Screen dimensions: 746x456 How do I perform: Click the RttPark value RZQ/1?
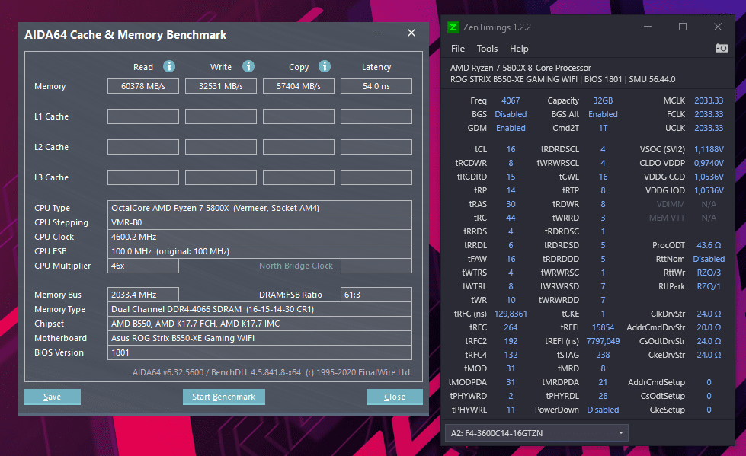(709, 287)
